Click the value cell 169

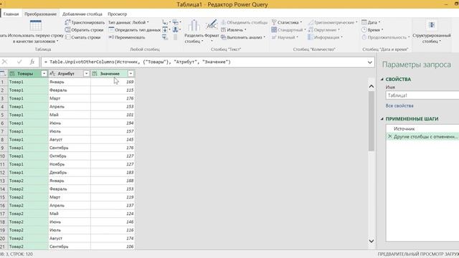coord(113,82)
